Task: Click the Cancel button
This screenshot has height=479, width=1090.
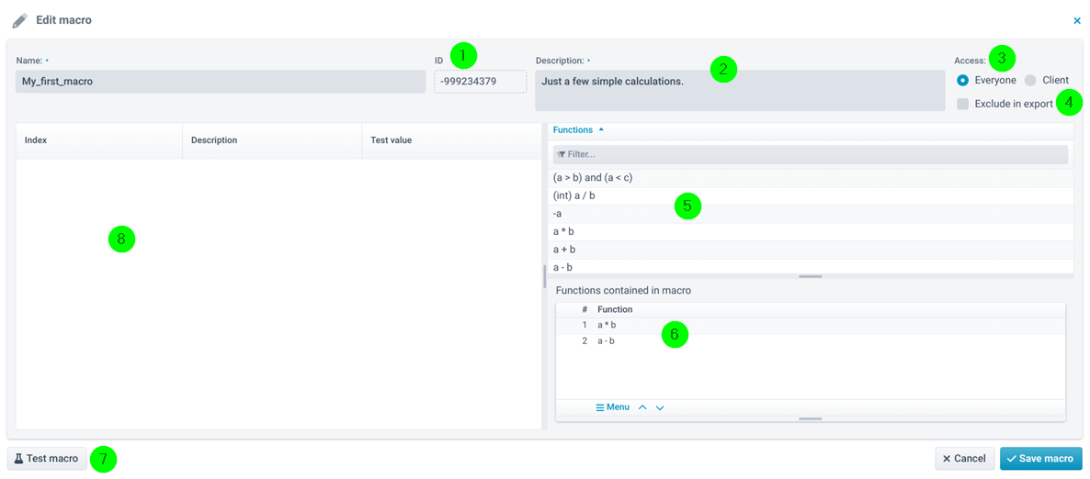Action: (x=964, y=459)
